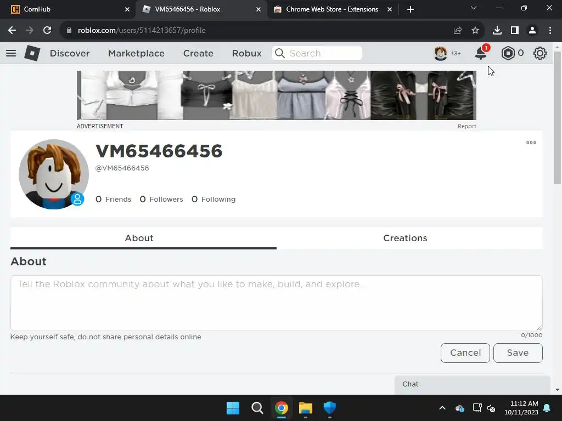Click the search magnifier icon in Roblox

click(280, 53)
